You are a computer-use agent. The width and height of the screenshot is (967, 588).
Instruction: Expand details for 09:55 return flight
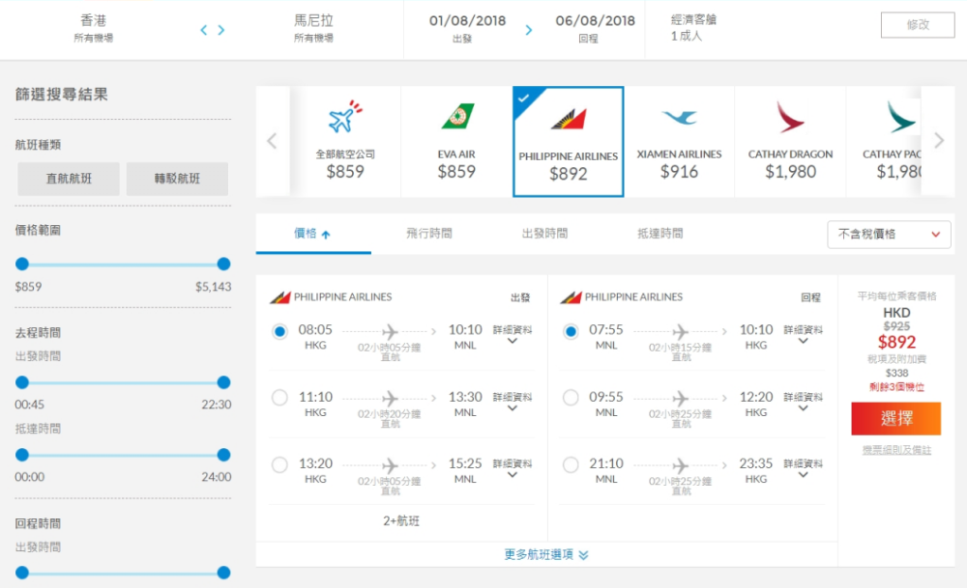803,402
